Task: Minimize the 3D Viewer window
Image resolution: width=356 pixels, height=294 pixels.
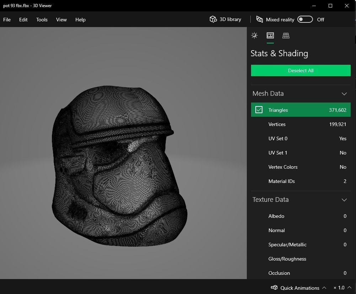Action: coord(314,6)
